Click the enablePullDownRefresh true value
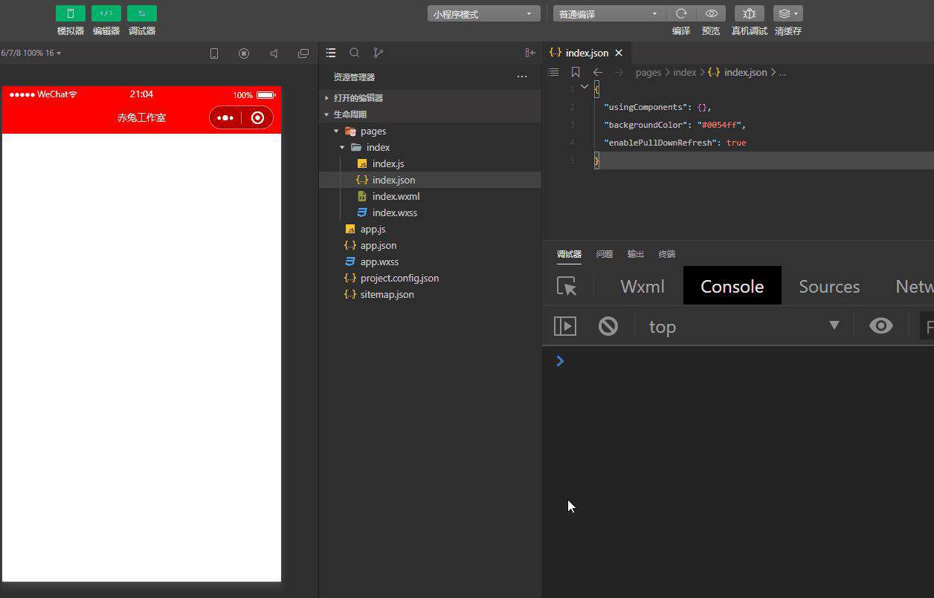Screen dimensions: 934x598 [x=736, y=143]
